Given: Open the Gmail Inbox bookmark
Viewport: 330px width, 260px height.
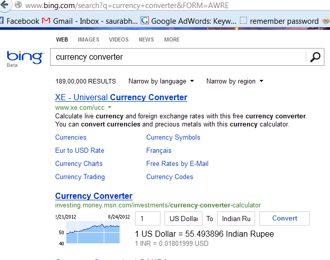Looking at the screenshot, I should 90,21.
